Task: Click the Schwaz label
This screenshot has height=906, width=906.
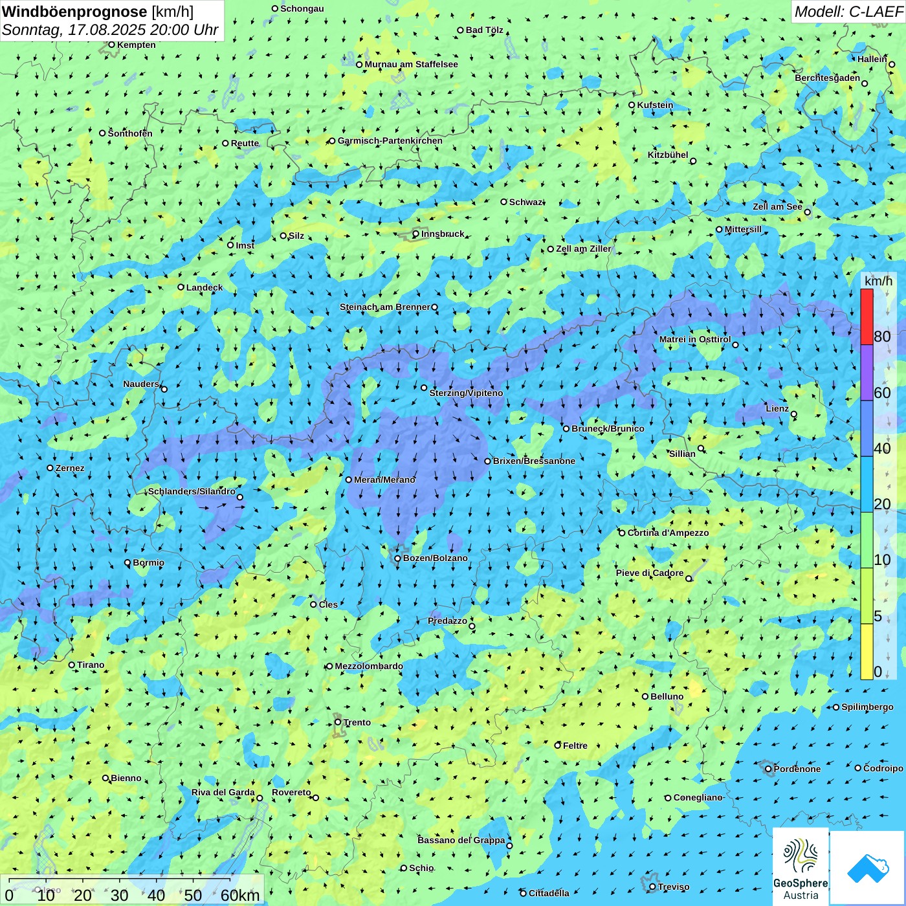Action: click(x=526, y=202)
